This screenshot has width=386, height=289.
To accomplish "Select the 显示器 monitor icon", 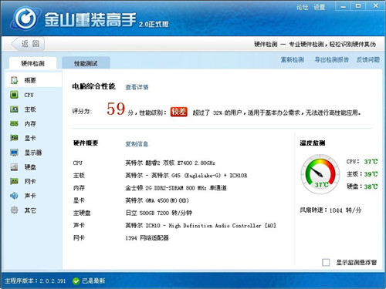I will pyautogui.click(x=14, y=153).
